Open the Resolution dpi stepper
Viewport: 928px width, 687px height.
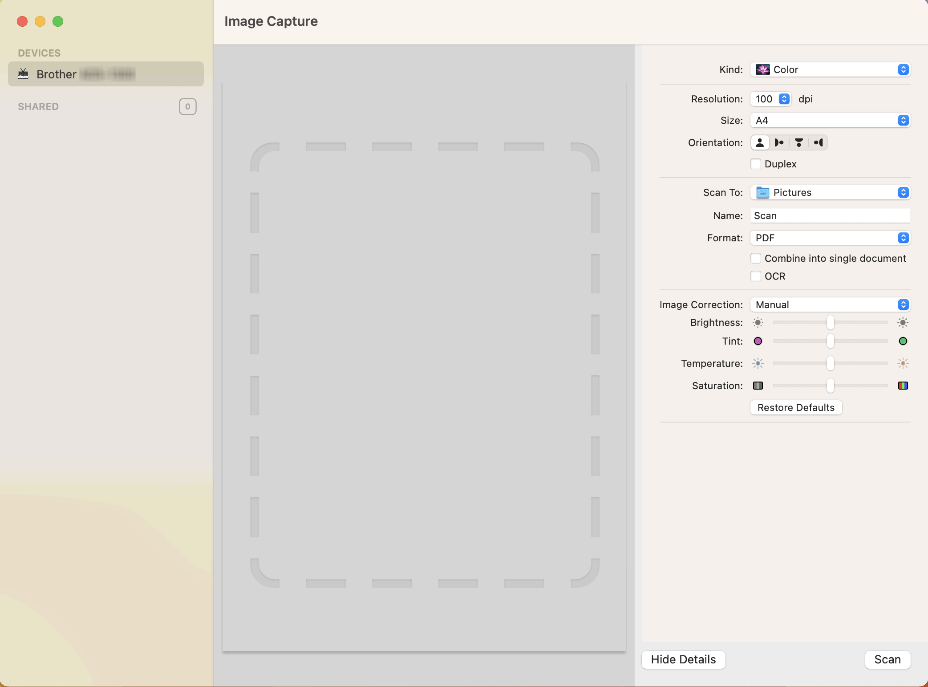784,99
